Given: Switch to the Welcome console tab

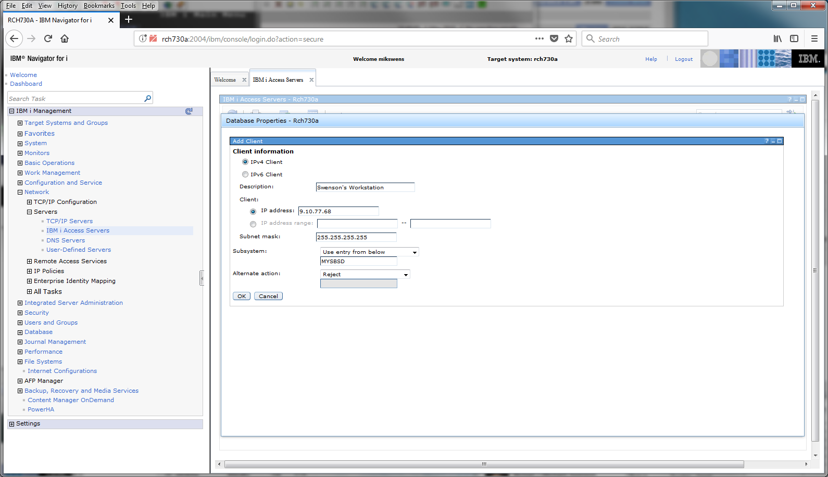Looking at the screenshot, I should (225, 80).
